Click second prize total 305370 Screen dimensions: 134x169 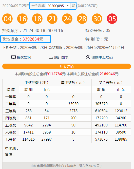(x=101, y=104)
